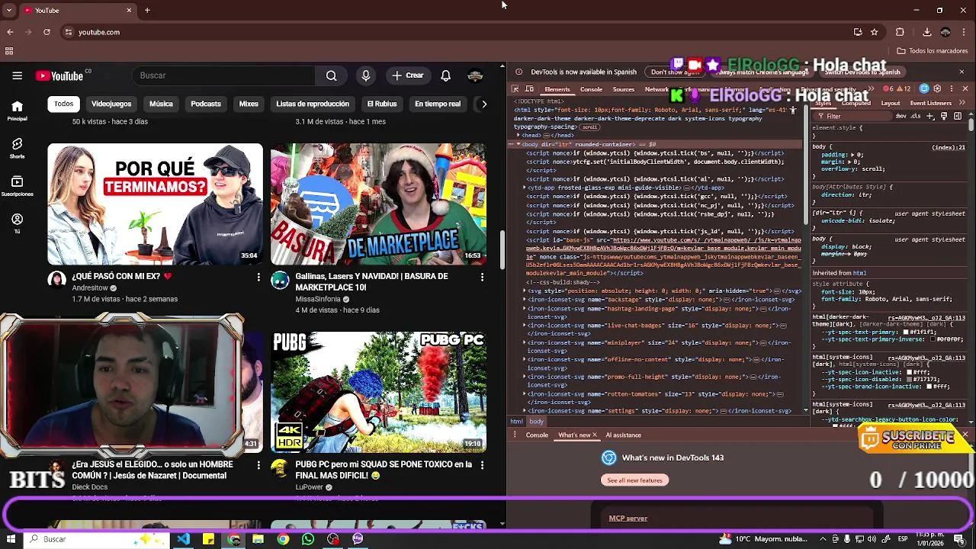976x549 pixels.
Task: Expand the iron-iconset-svg backstage node
Action: click(525, 300)
